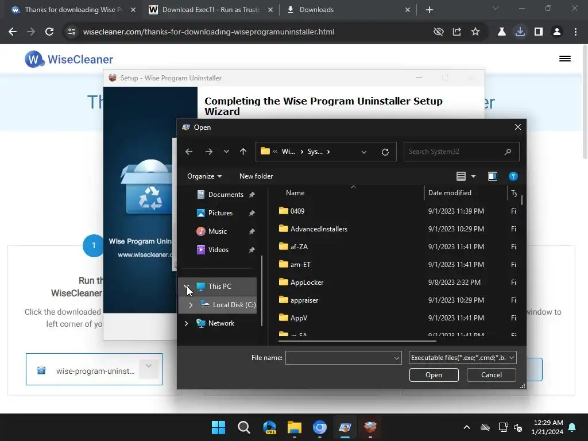
Task: Select the AppLocker folder
Action: coord(307,283)
